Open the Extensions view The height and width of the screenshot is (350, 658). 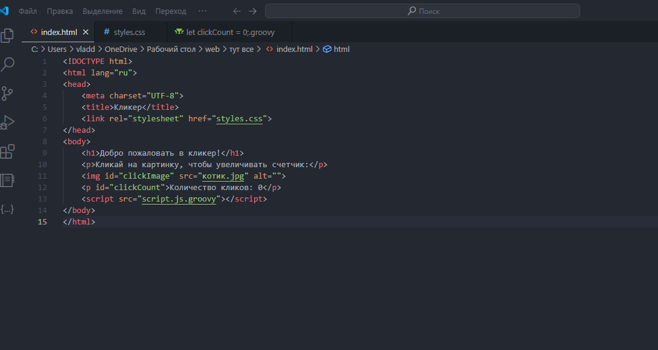[x=7, y=151]
